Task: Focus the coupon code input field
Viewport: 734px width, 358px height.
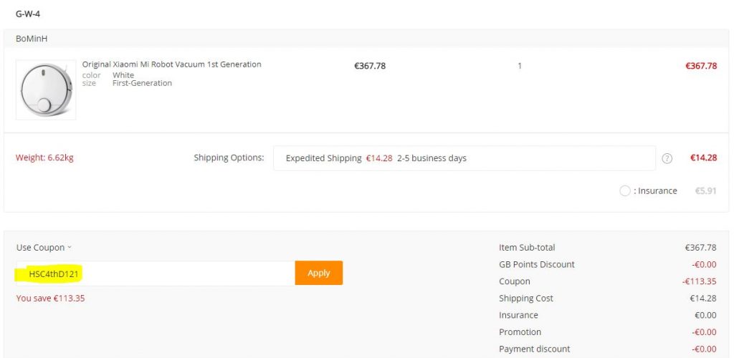Action: [156, 274]
